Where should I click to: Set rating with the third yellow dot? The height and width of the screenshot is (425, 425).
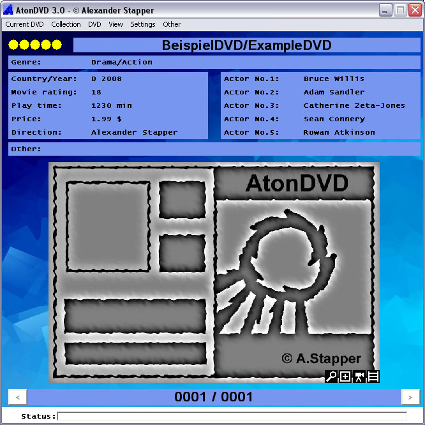pyautogui.click(x=35, y=45)
